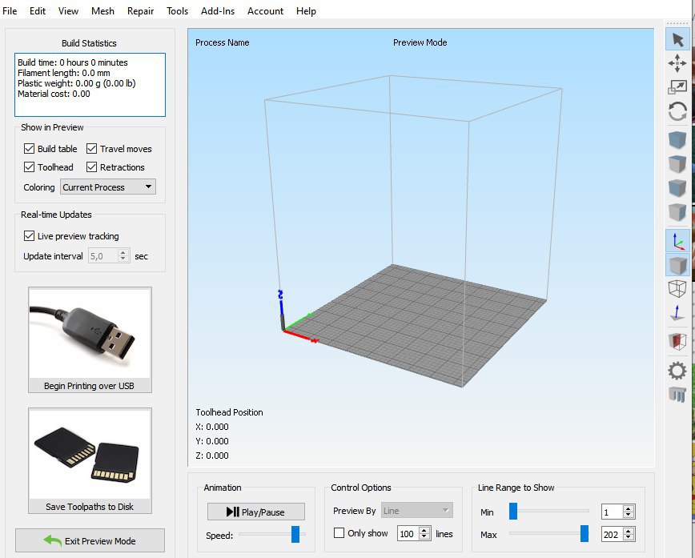Click the animation Speed slider handle
Viewport: 695px width, 558px height.
[x=295, y=534]
